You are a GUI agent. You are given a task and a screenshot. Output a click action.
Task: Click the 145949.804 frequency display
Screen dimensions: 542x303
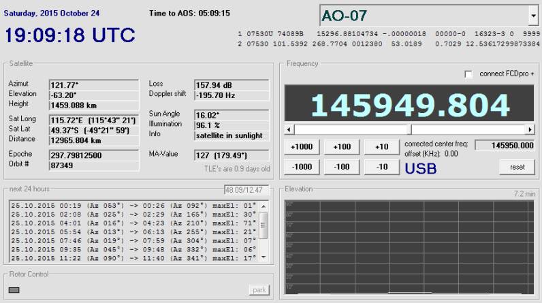tap(409, 103)
